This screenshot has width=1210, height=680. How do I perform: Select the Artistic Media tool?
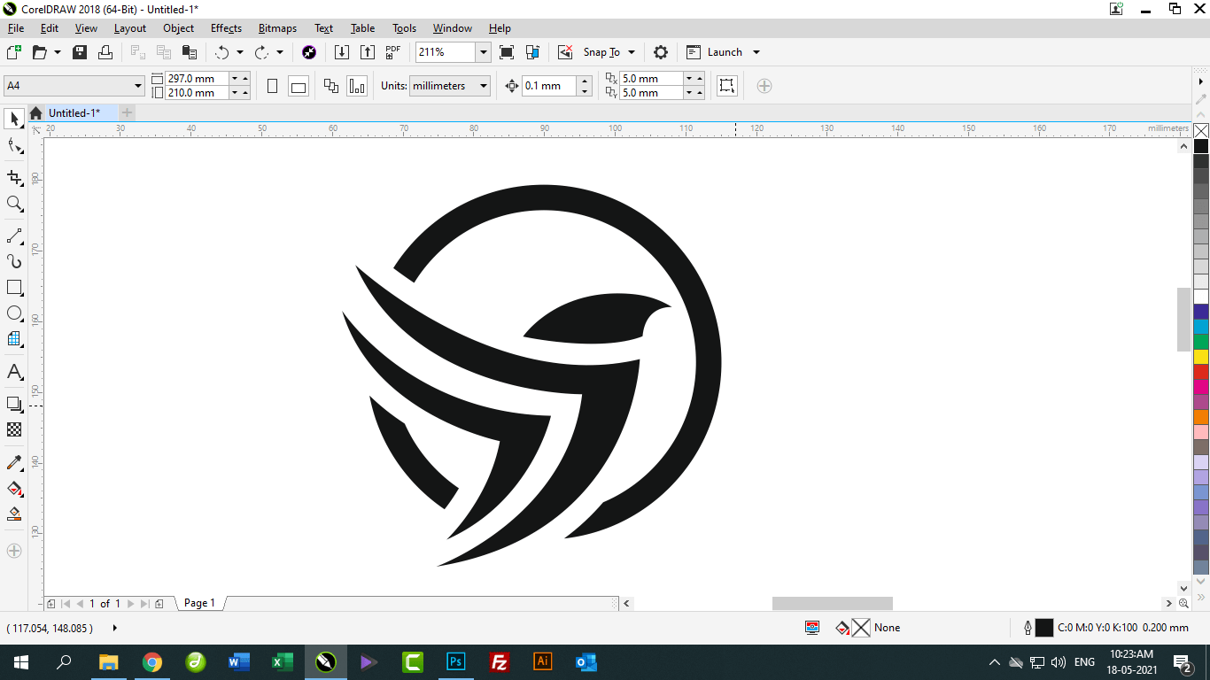pyautogui.click(x=14, y=261)
